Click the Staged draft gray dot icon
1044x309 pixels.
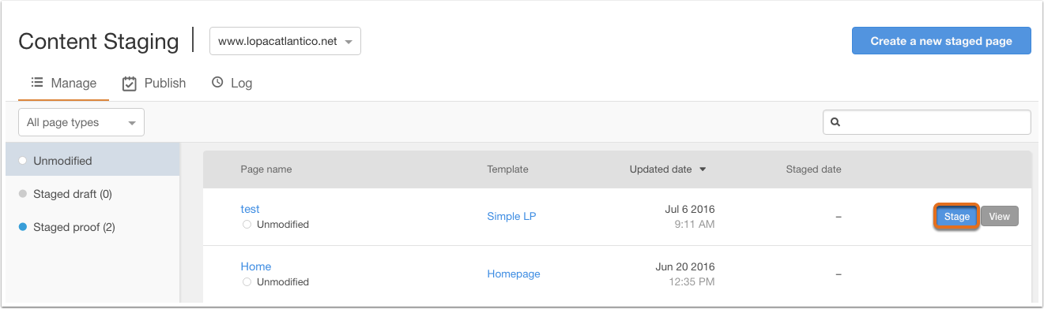point(22,194)
